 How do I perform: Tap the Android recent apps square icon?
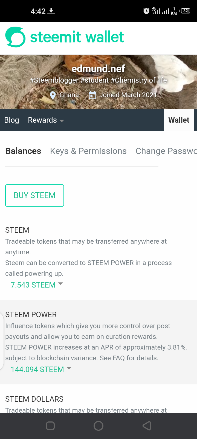[x=50, y=426]
